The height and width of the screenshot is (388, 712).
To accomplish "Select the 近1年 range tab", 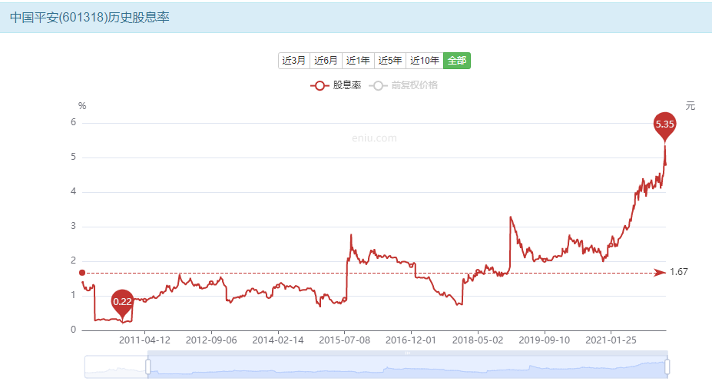I will tap(358, 61).
